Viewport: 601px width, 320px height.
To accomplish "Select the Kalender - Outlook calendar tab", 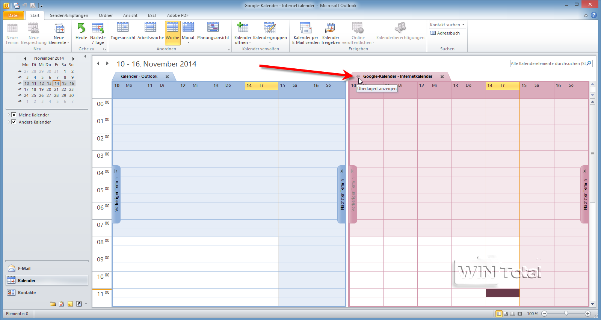I will pyautogui.click(x=139, y=76).
